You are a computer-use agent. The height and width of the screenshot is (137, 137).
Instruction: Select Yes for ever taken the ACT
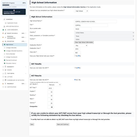[75, 80]
